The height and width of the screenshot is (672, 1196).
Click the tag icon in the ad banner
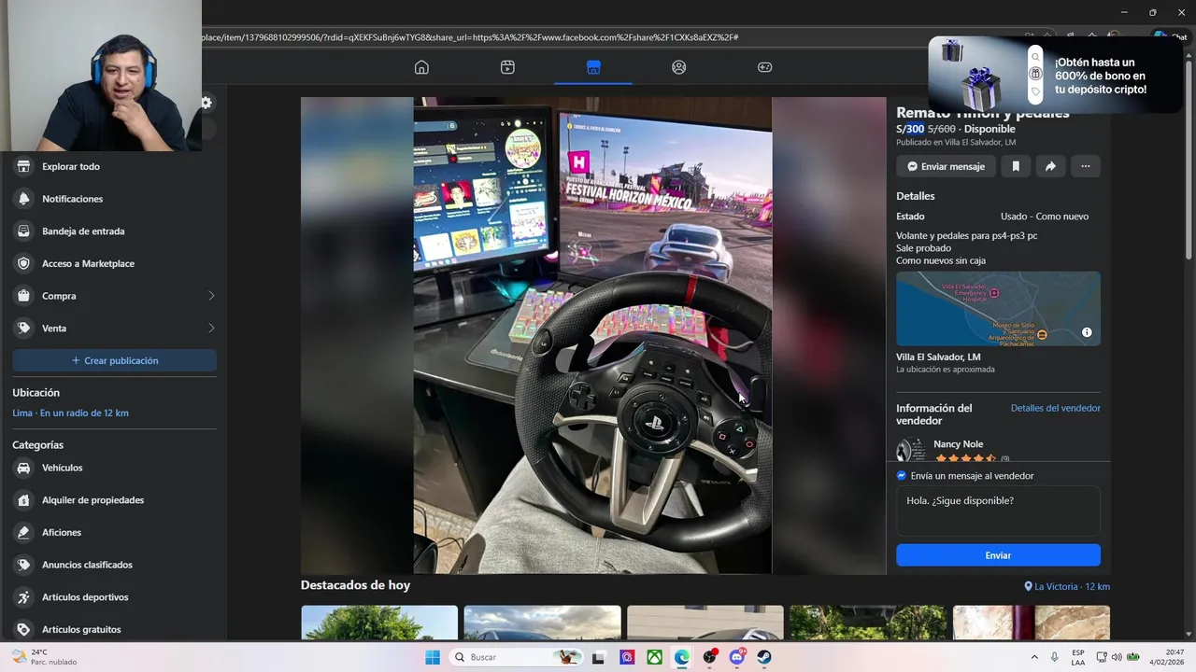pos(1035,91)
